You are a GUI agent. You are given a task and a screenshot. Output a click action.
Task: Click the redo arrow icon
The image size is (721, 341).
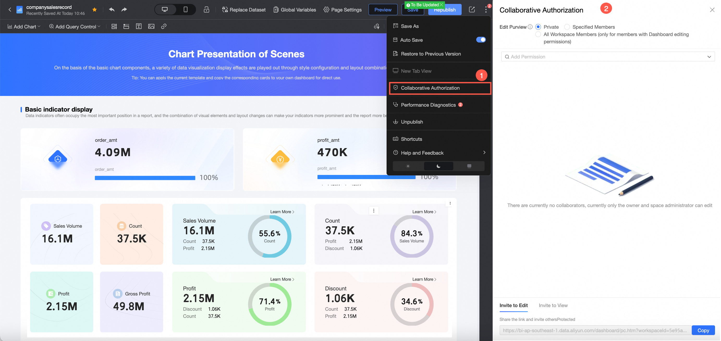124,10
